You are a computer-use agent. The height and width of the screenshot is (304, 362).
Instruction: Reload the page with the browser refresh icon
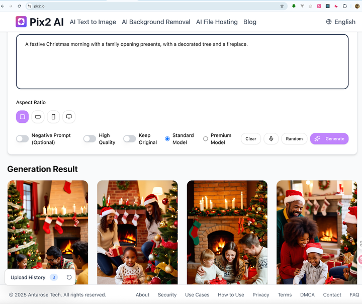point(20,6)
